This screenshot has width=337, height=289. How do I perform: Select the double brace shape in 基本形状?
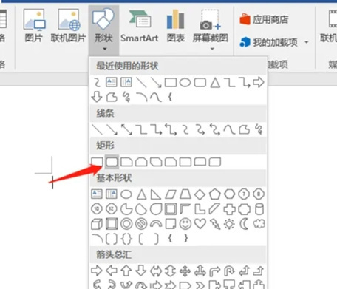tap(126, 239)
